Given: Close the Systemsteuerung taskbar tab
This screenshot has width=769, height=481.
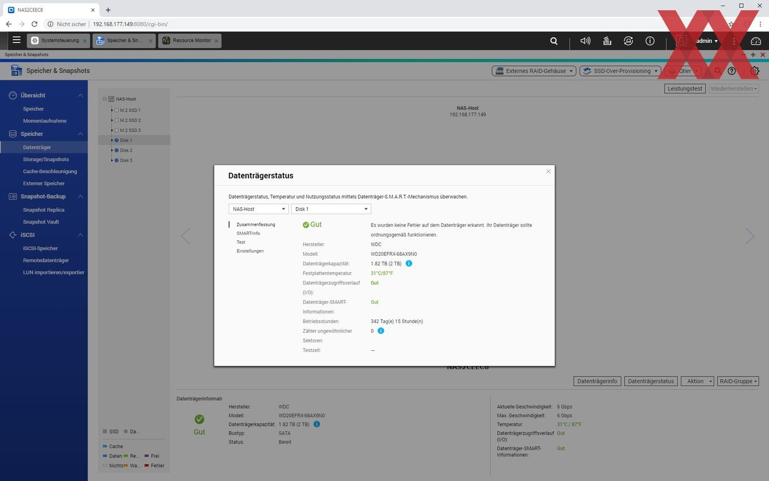Looking at the screenshot, I should (85, 41).
